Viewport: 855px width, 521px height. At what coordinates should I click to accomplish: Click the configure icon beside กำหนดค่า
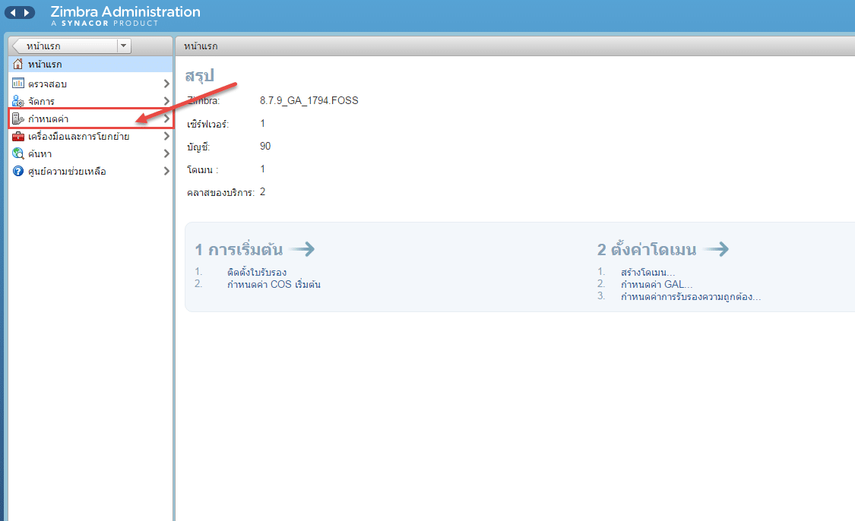click(18, 118)
